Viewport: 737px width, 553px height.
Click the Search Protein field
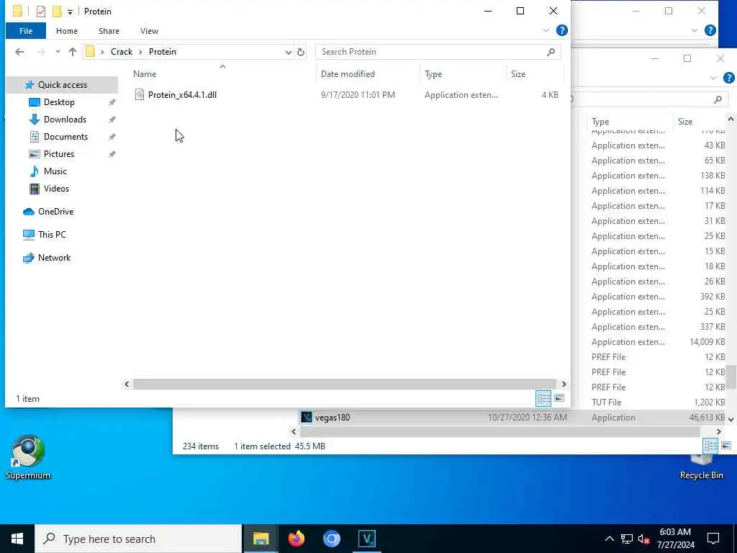coord(438,52)
